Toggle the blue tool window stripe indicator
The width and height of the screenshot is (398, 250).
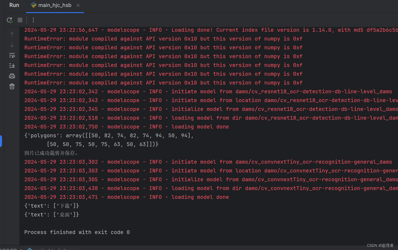(1, 141)
